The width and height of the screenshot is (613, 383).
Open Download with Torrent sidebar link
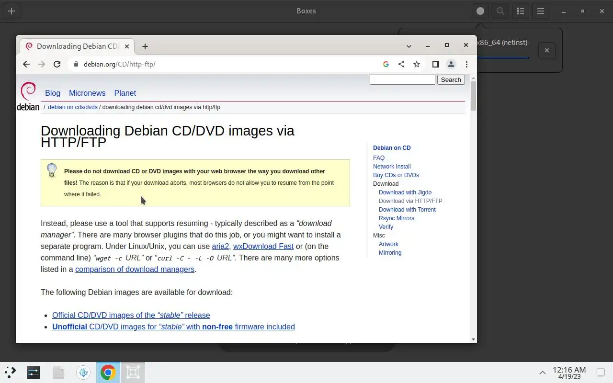[407, 210]
